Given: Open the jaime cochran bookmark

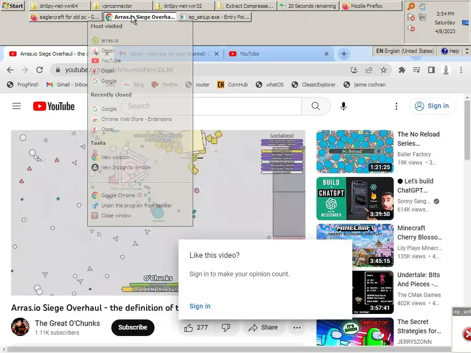Looking at the screenshot, I should tap(364, 85).
